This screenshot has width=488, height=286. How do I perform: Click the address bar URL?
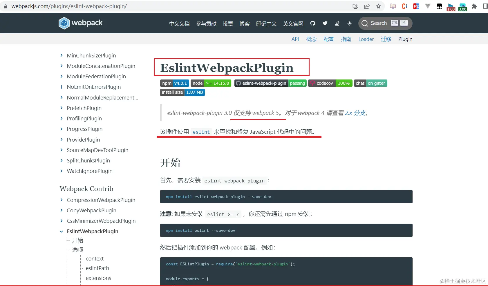[x=69, y=6]
